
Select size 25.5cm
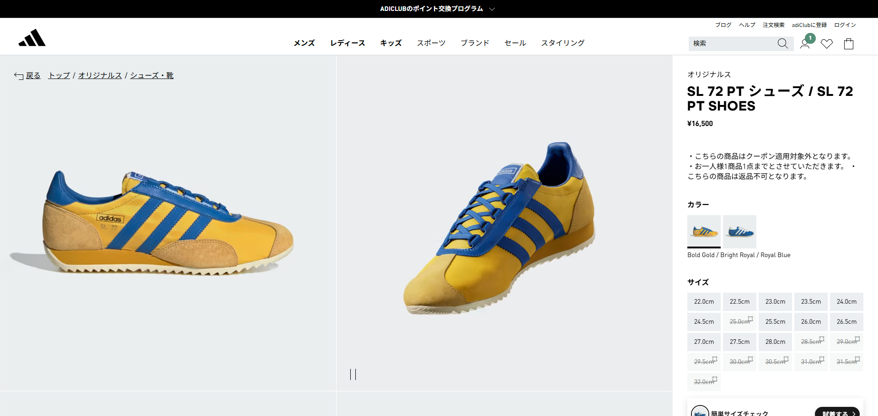pyautogui.click(x=775, y=322)
